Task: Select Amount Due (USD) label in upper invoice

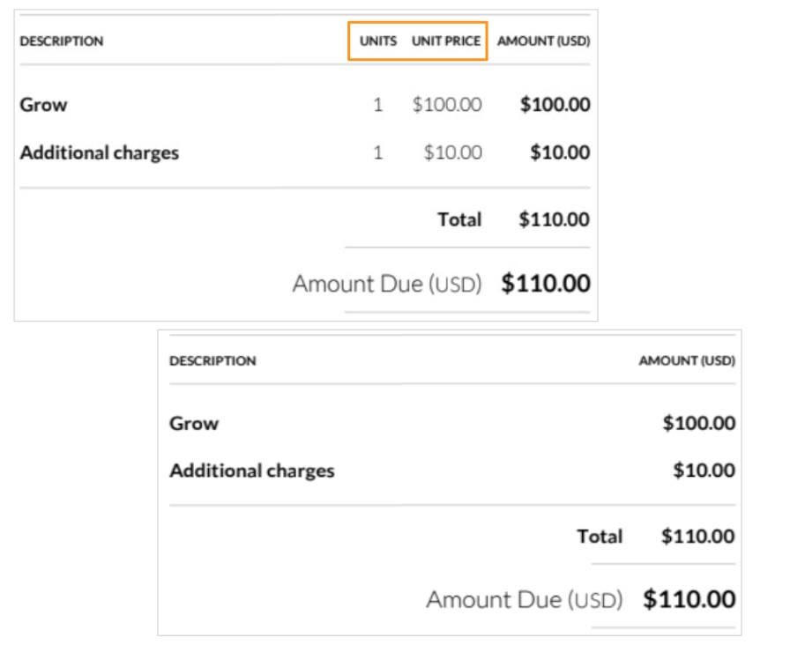Action: tap(387, 285)
